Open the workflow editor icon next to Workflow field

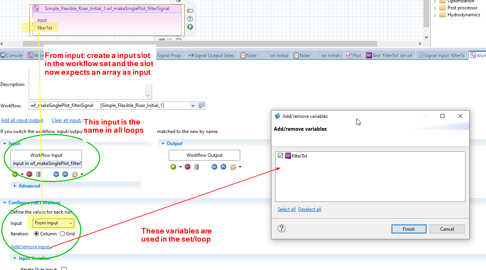(201, 105)
